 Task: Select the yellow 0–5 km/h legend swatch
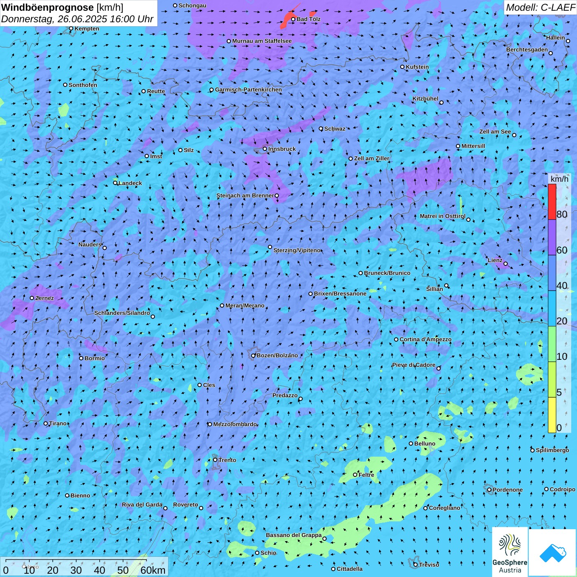coord(552,415)
